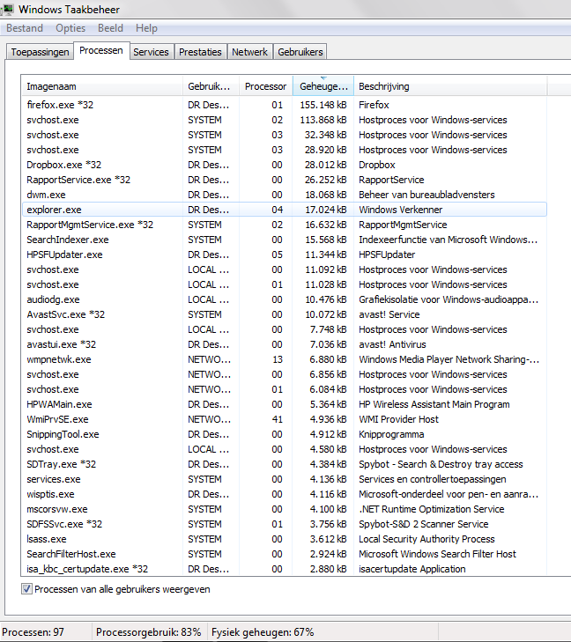Screen dimensions: 571x642
Task: Select the explorer.exe process row
Action: coord(285,210)
